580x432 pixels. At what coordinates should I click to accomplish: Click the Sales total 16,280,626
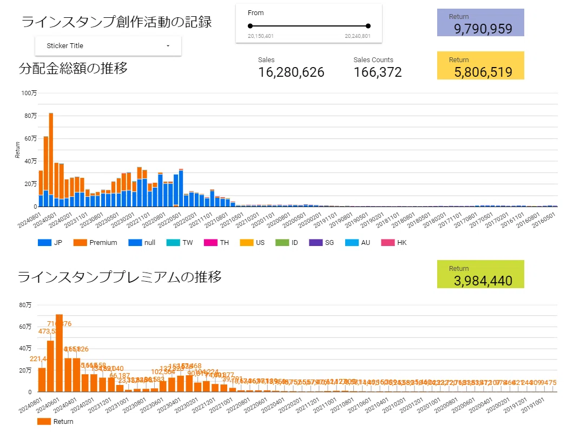click(291, 72)
